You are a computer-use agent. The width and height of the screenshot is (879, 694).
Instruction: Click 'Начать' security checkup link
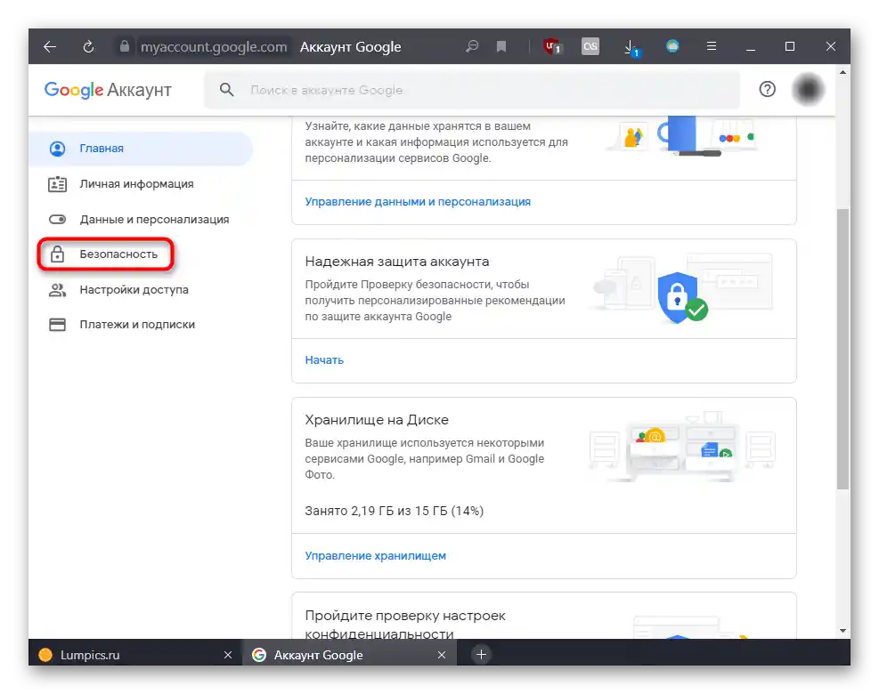pyautogui.click(x=324, y=360)
